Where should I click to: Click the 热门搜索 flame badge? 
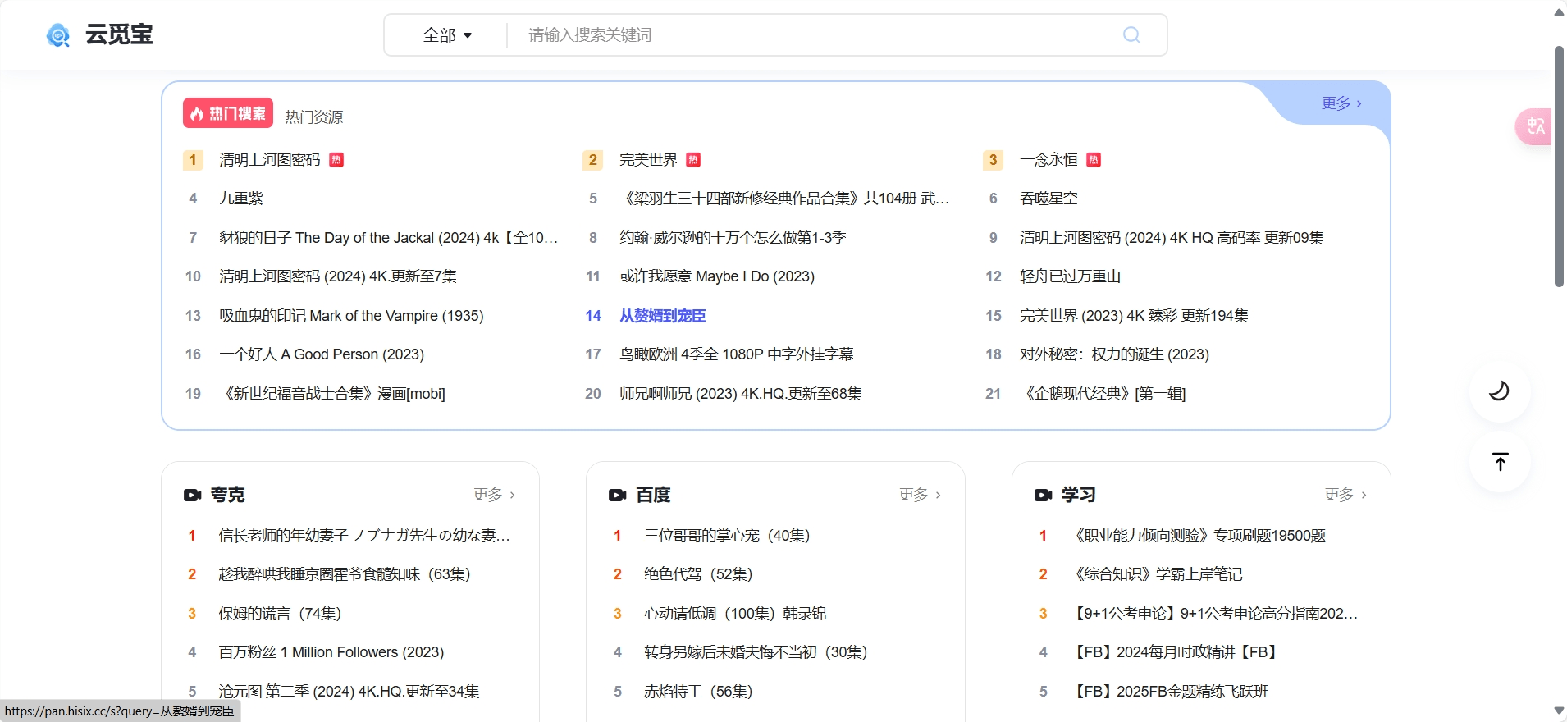(x=228, y=113)
